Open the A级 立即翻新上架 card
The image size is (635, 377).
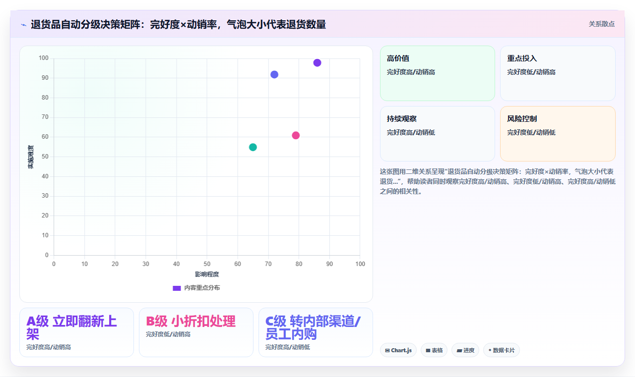(x=76, y=332)
